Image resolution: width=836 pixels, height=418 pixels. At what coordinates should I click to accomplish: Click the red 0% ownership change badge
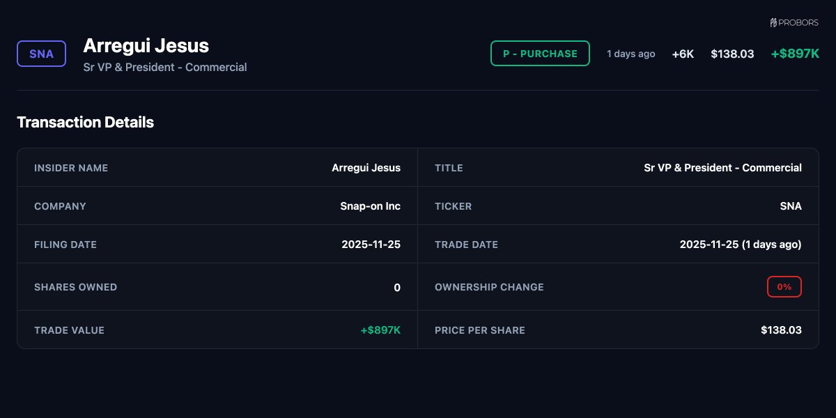(x=784, y=286)
